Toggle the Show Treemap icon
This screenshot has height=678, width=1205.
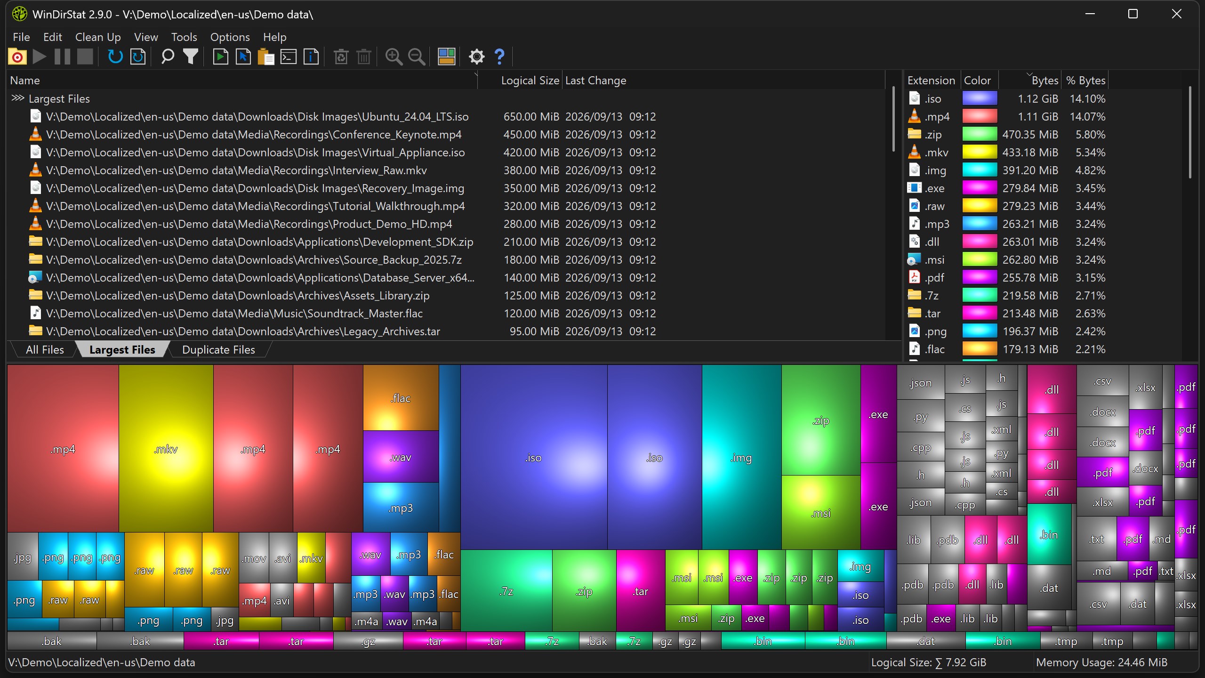pyautogui.click(x=446, y=57)
